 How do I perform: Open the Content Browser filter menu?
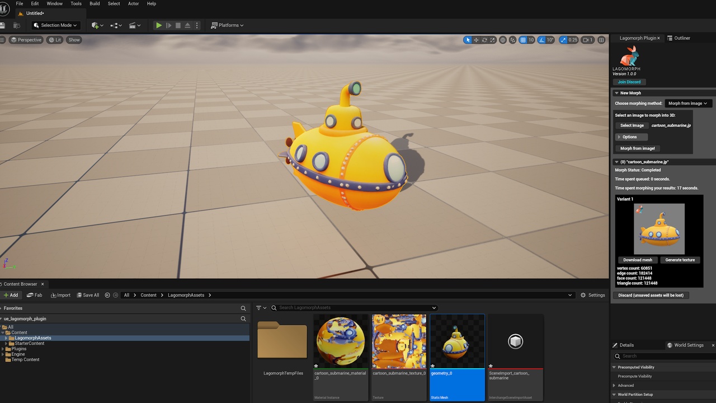pos(261,308)
